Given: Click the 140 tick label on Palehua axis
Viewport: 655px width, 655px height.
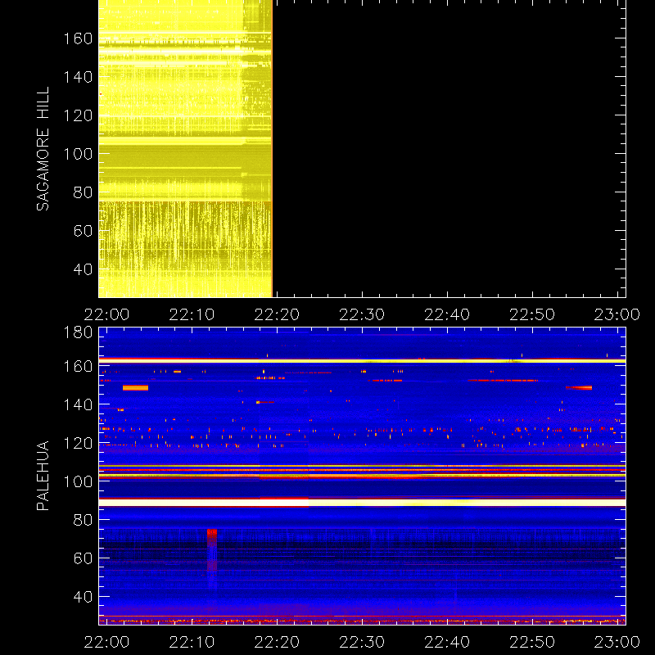Looking at the screenshot, I should click(78, 404).
